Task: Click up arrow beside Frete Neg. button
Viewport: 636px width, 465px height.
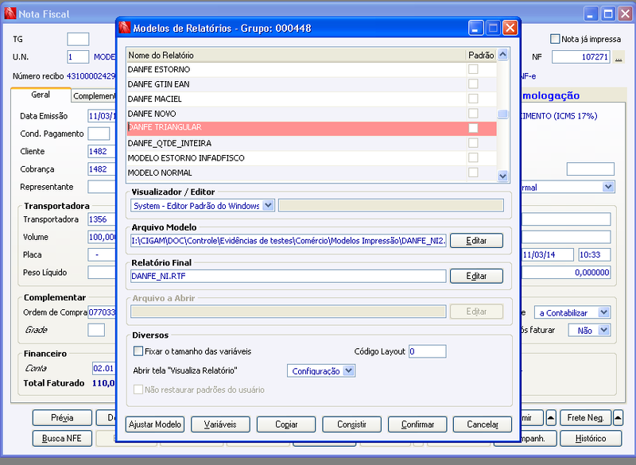Action: (618, 417)
